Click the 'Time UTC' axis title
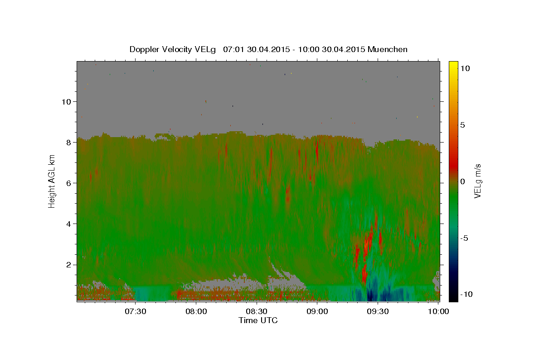Viewport: 544px width, 362px height. (x=258, y=320)
